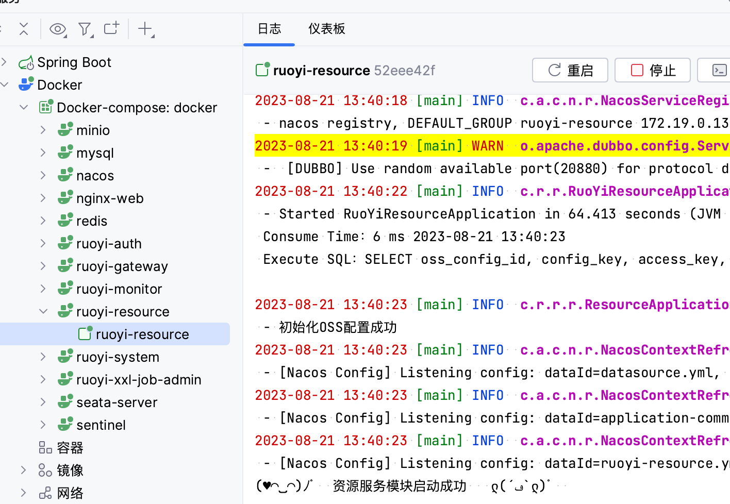Select the ruoyi-resource container child row
This screenshot has height=504, width=730.
pyautogui.click(x=115, y=334)
